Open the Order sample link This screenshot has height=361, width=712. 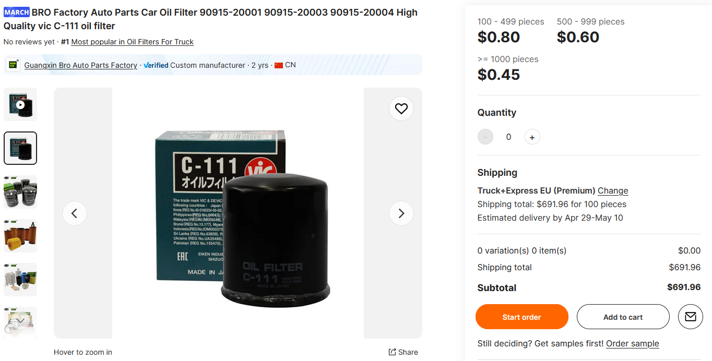pyautogui.click(x=633, y=343)
